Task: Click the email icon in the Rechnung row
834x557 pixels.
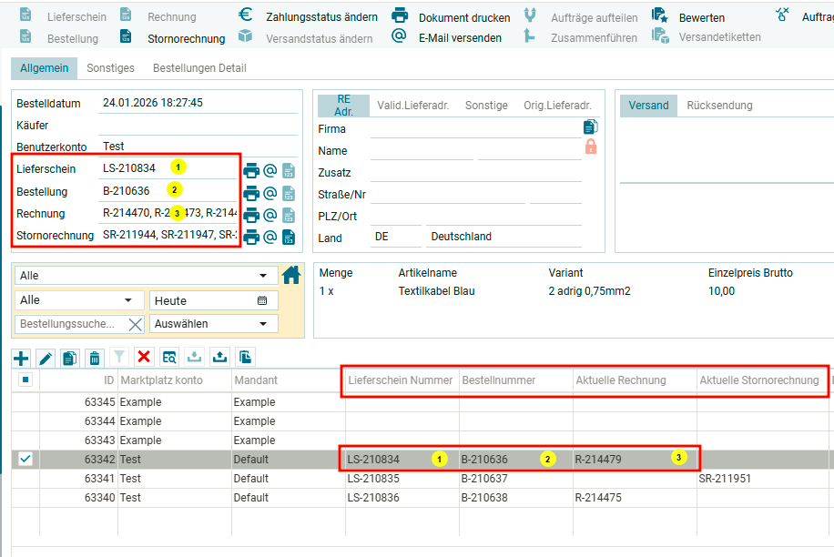Action: 270,215
